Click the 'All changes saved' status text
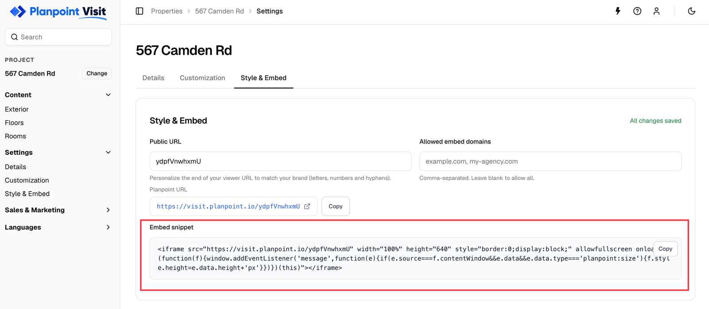709x309 pixels. (x=656, y=121)
